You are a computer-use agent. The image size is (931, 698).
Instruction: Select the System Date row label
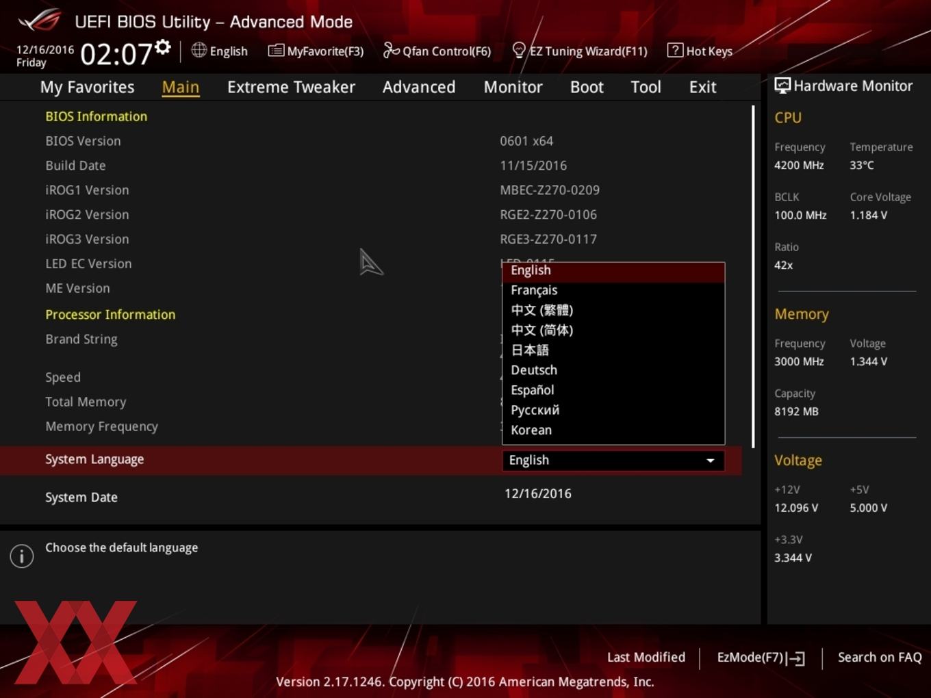pos(81,497)
